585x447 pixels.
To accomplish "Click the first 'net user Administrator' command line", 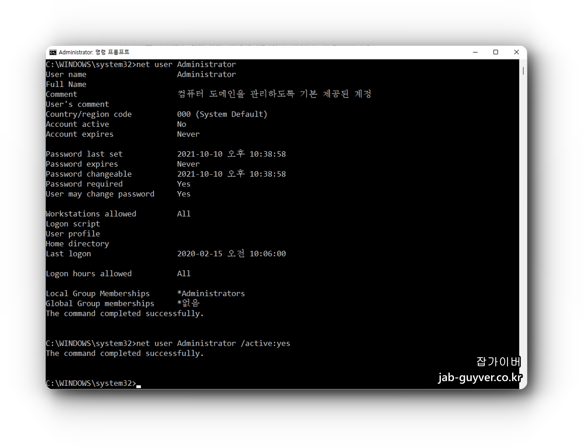I will click(x=186, y=65).
